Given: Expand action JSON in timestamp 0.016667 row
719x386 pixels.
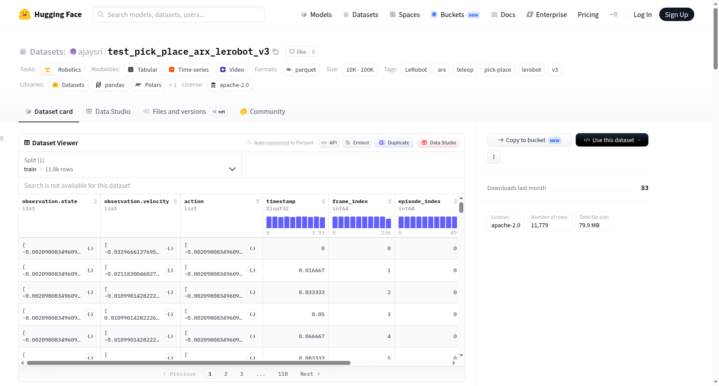Looking at the screenshot, I should point(253,270).
